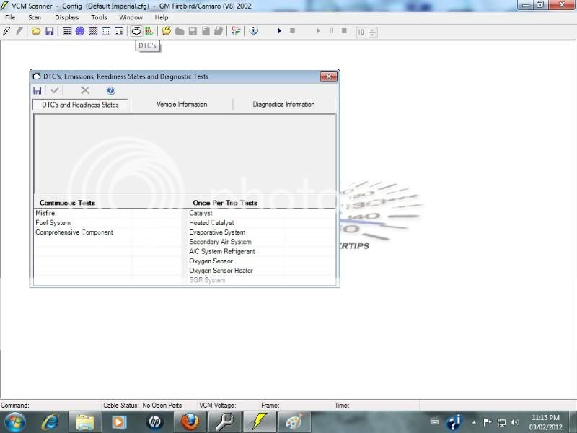Click the taskbar clock showing 11:15 PM

(x=545, y=422)
